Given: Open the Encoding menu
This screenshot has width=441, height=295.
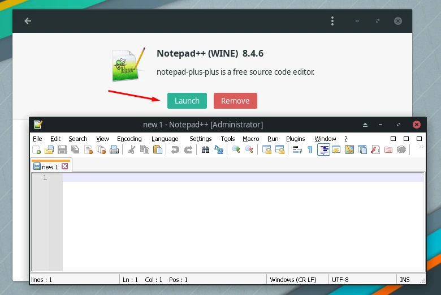Looking at the screenshot, I should point(129,139).
